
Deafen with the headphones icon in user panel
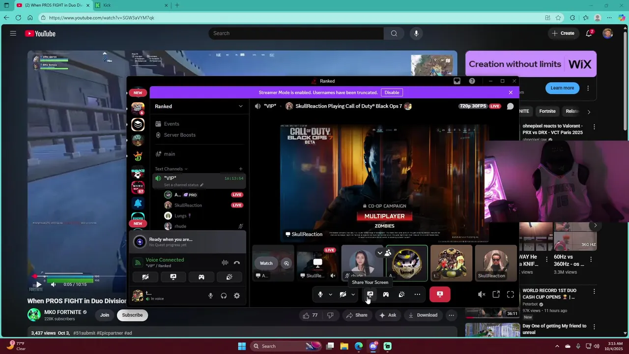[x=224, y=295]
